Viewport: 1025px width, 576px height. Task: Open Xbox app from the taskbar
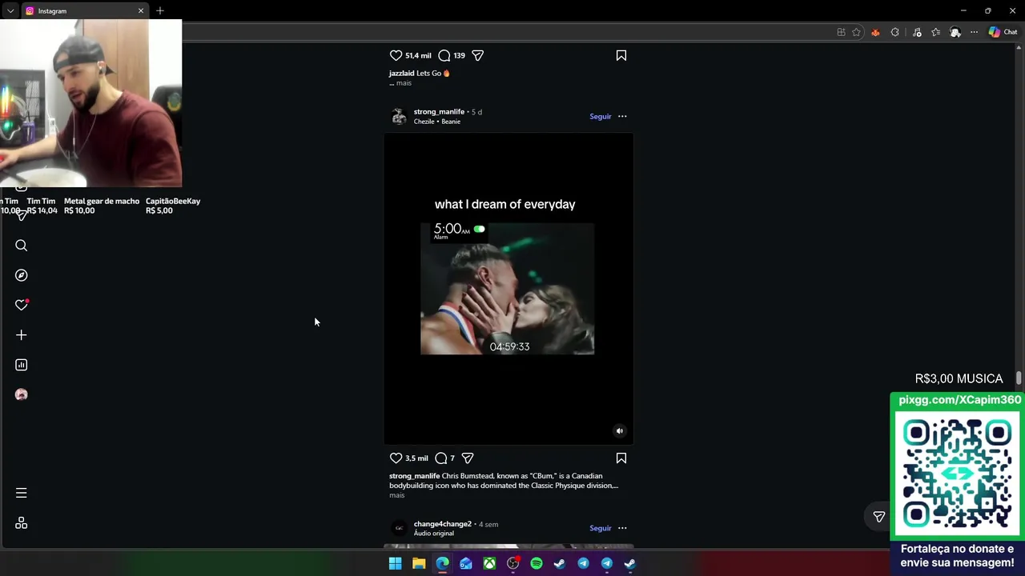(489, 564)
